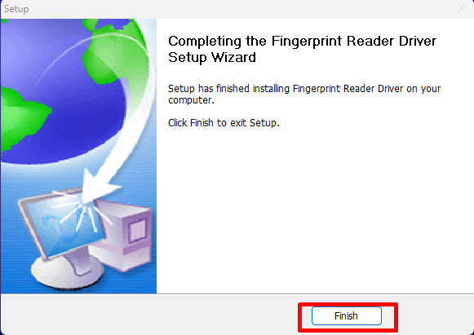474x335 pixels.
Task: Click the 'Click Finish to exit Setup' text
Action: pos(224,123)
